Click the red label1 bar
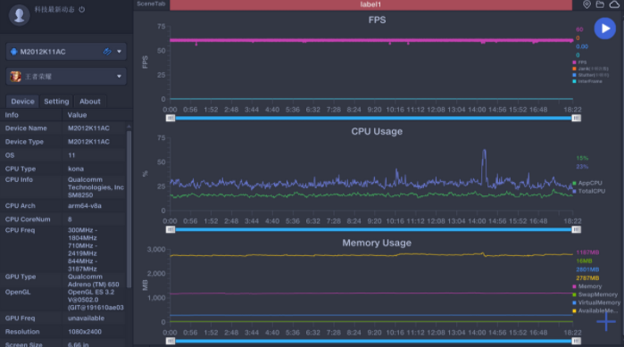Viewport: 624px width, 347px height. [370, 4]
